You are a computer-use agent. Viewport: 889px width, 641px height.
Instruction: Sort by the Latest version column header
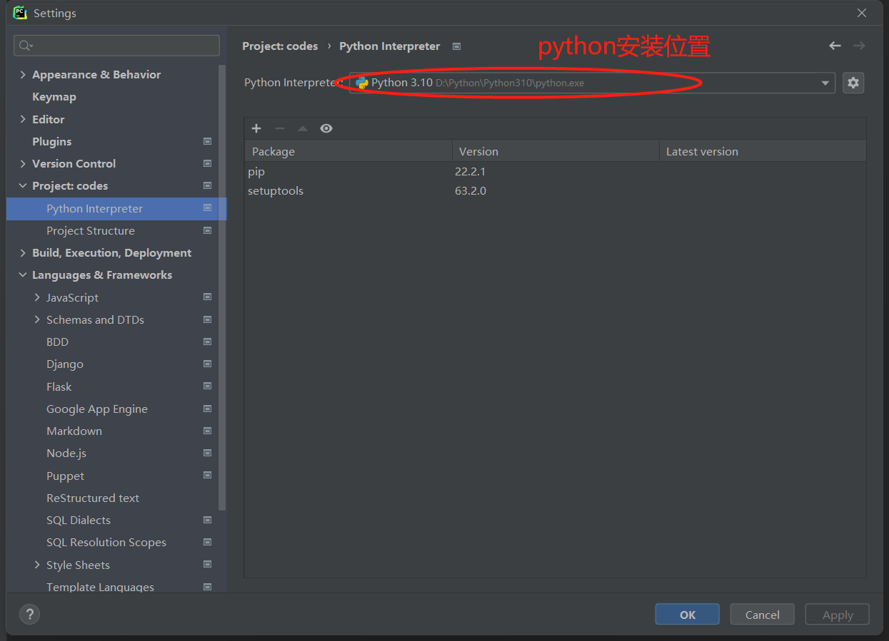[763, 151]
